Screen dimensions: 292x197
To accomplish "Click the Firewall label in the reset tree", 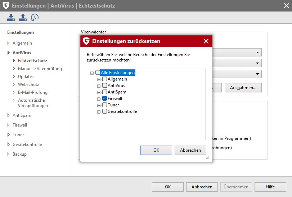I will pyautogui.click(x=115, y=98).
